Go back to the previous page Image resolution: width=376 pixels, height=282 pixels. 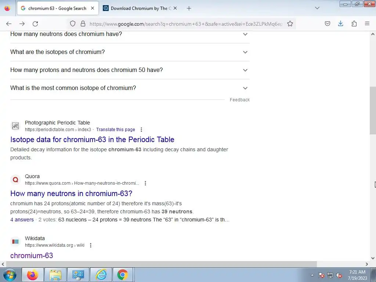9,24
